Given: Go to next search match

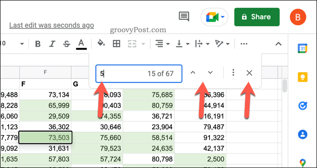Looking at the screenshot, I should 210,72.
